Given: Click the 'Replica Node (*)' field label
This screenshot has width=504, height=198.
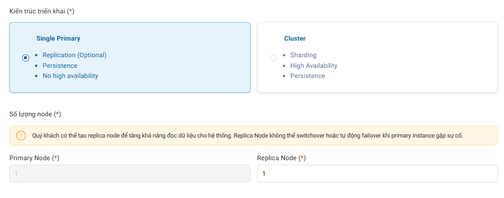Looking at the screenshot, I should 282,158.
